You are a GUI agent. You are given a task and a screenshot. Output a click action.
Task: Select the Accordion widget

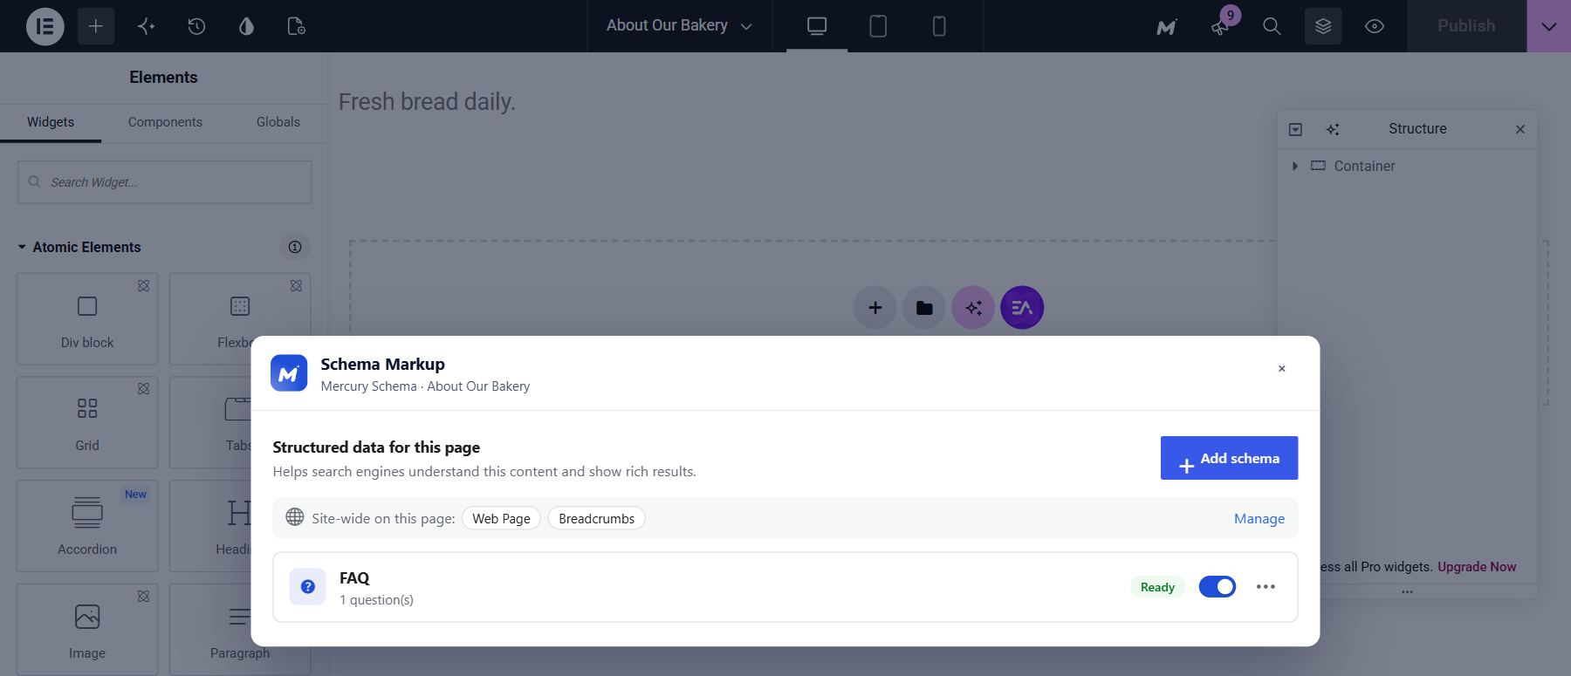tap(87, 526)
